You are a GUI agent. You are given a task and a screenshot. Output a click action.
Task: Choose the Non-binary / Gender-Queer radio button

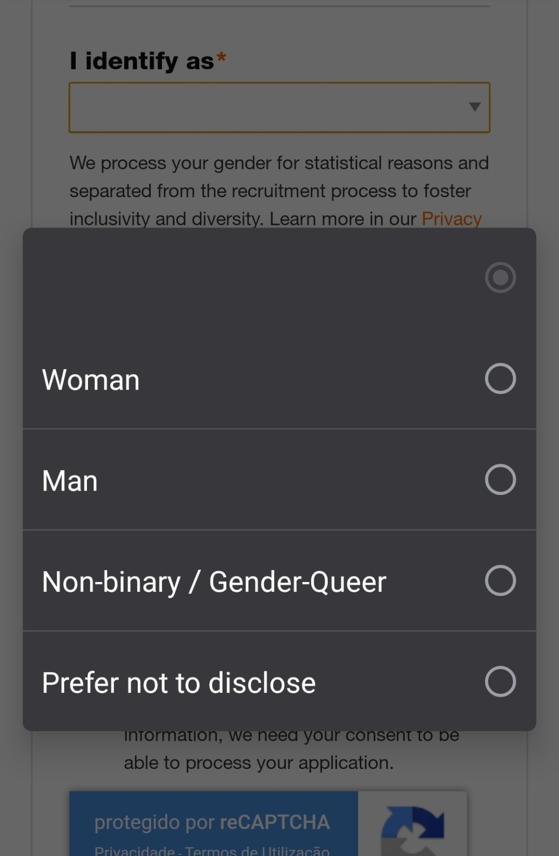(x=500, y=581)
